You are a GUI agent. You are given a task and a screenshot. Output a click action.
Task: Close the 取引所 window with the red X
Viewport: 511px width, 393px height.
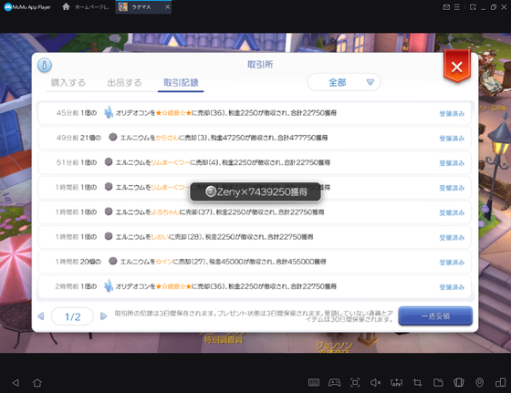coord(457,67)
